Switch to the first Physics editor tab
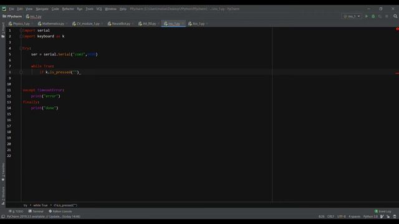Viewport: 399px width, 224px height. point(19,24)
